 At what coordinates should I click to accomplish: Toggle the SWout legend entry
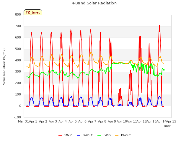85,135
